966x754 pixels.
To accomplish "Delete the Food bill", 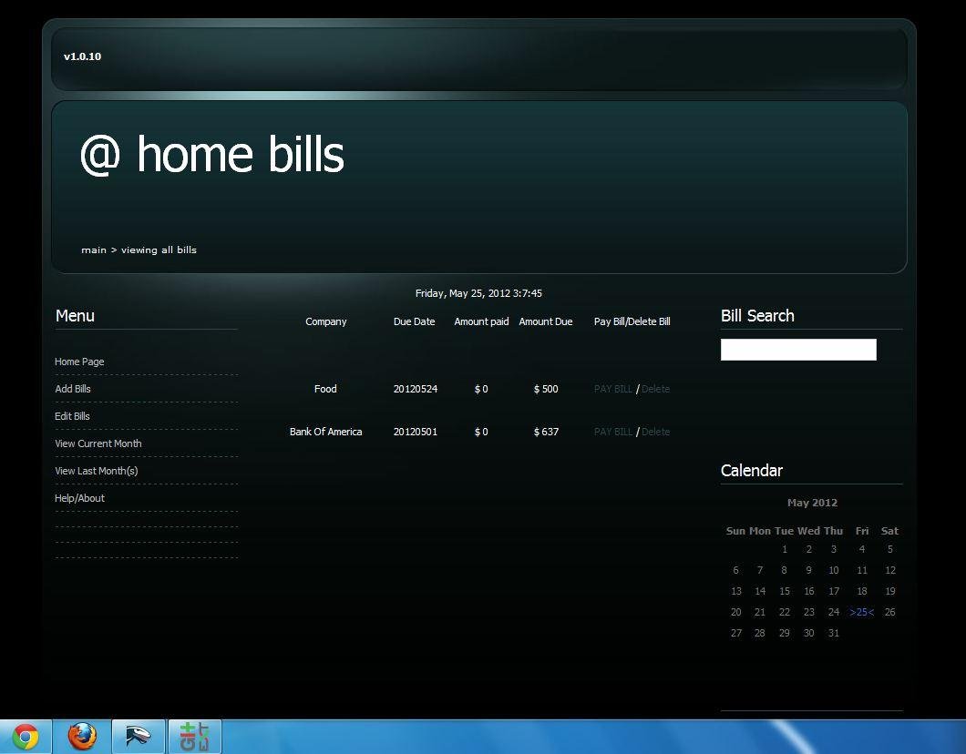I will [655, 389].
